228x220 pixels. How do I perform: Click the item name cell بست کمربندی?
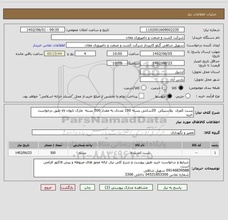[140, 153]
